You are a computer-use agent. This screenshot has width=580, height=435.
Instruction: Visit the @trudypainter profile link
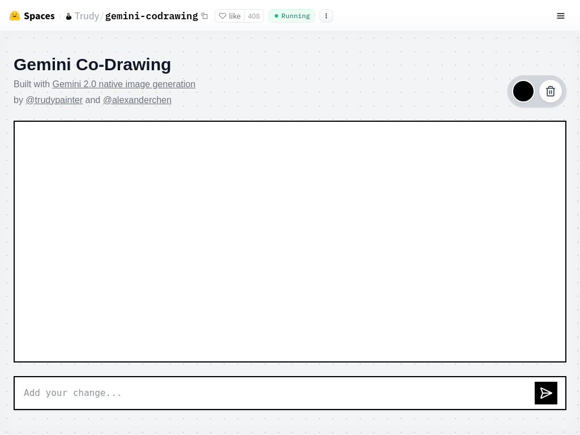(54, 100)
